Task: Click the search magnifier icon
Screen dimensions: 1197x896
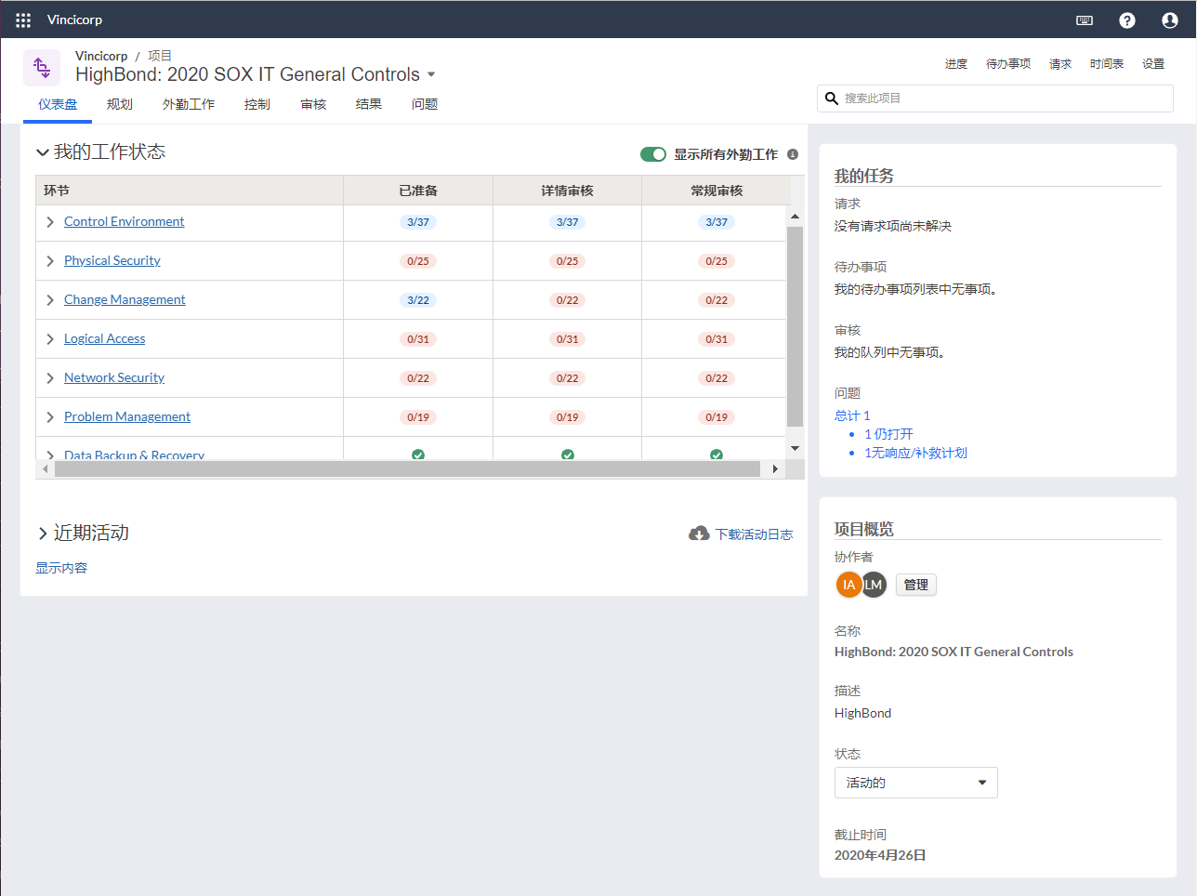Action: click(x=832, y=99)
